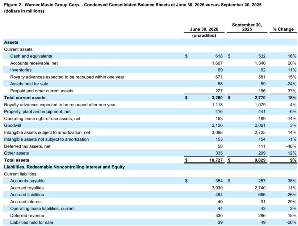Screen dimensions: 298x226
Task: Click the 'Accounts receivable, net' label
Action: pyautogui.click(x=34, y=63)
